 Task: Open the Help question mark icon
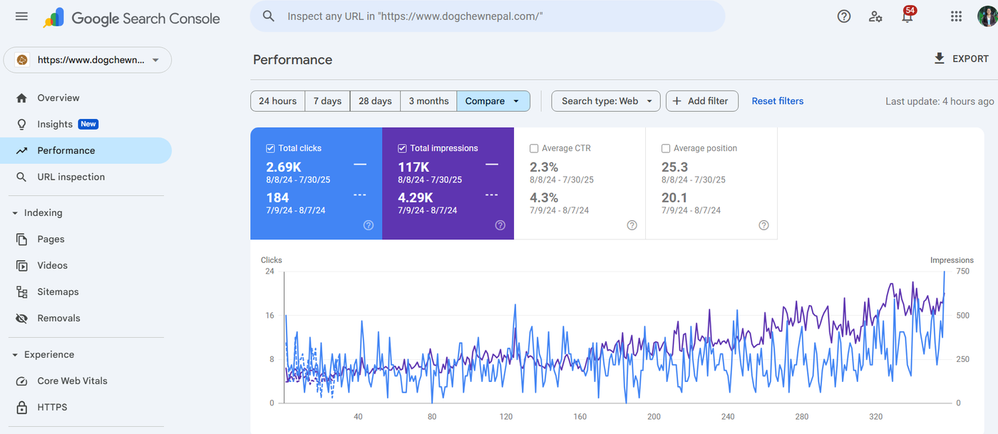pyautogui.click(x=844, y=16)
